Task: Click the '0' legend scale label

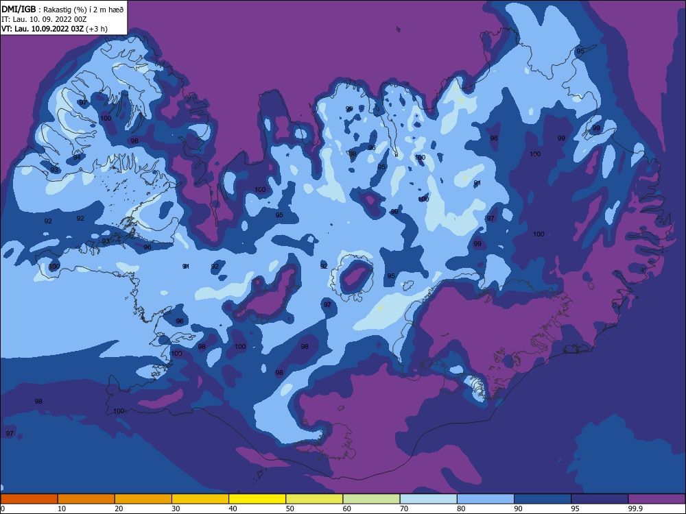Action: pos(3,509)
